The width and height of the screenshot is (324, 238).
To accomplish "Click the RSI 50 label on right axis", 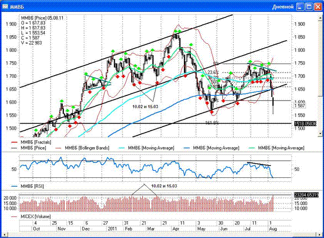I will click(x=297, y=169).
